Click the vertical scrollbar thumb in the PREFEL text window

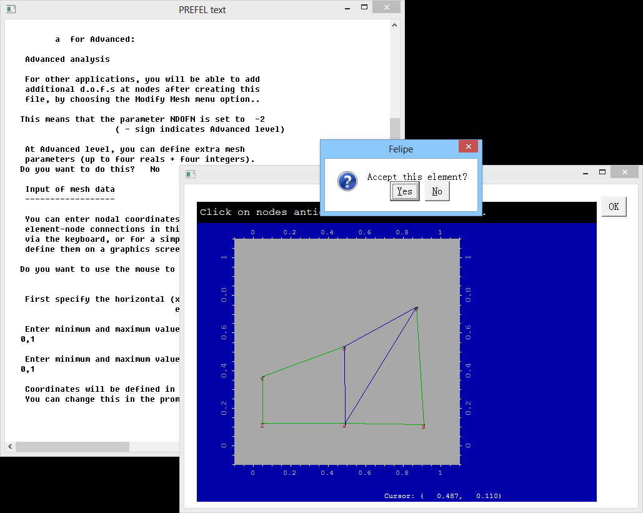point(395,131)
